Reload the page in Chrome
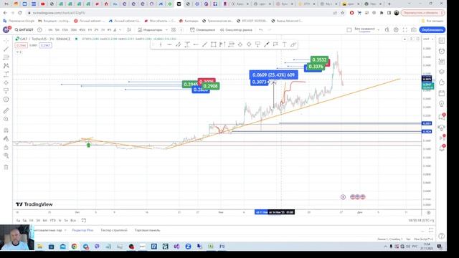Image resolution: width=459 pixels, height=258 pixels. click(x=20, y=13)
